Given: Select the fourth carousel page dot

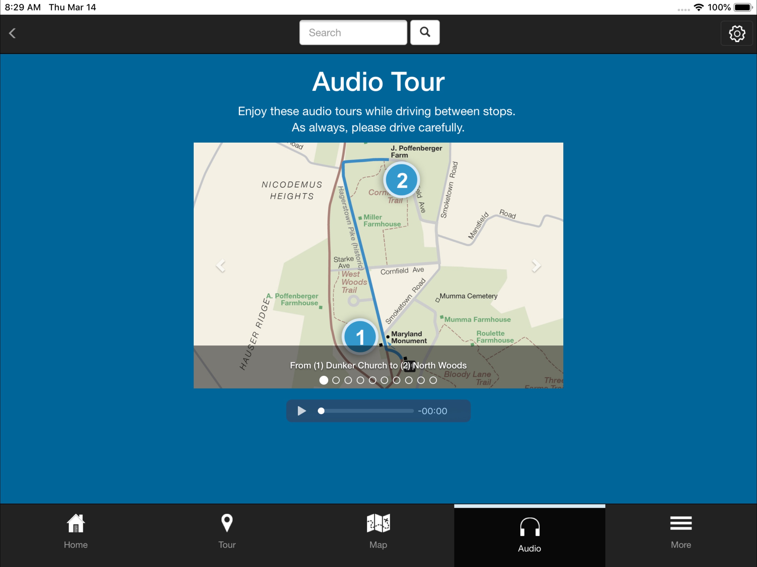Looking at the screenshot, I should click(360, 380).
